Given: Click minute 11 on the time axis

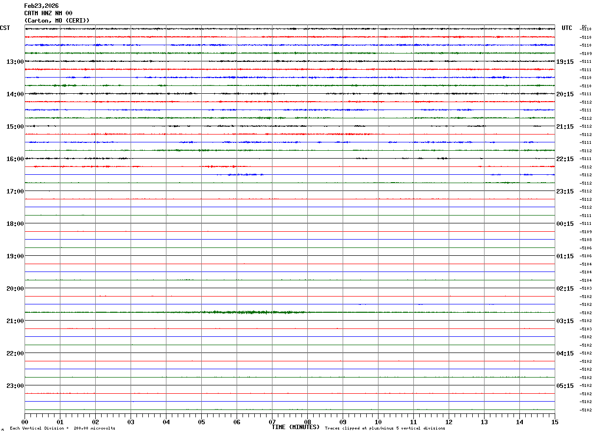Looking at the screenshot, I should [413, 422].
